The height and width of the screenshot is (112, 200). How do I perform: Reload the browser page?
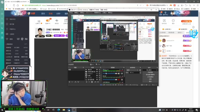coord(14,5)
